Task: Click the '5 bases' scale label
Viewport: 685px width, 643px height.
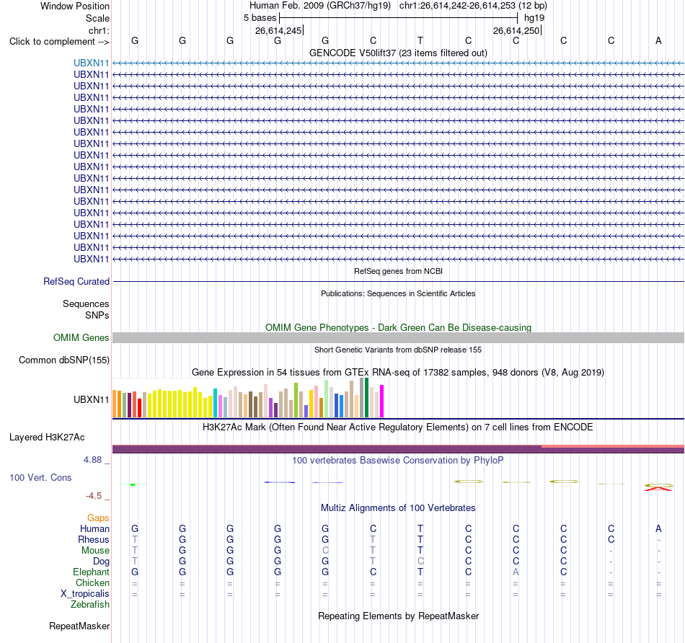Action: [260, 18]
